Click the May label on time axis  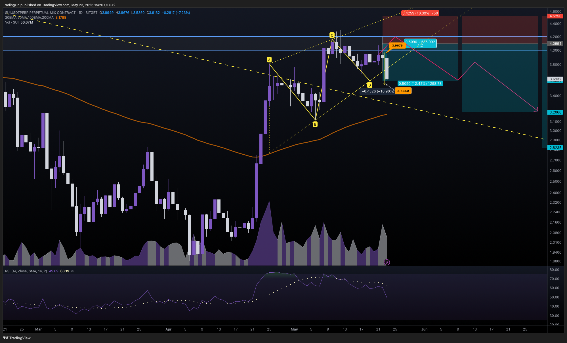click(x=294, y=329)
